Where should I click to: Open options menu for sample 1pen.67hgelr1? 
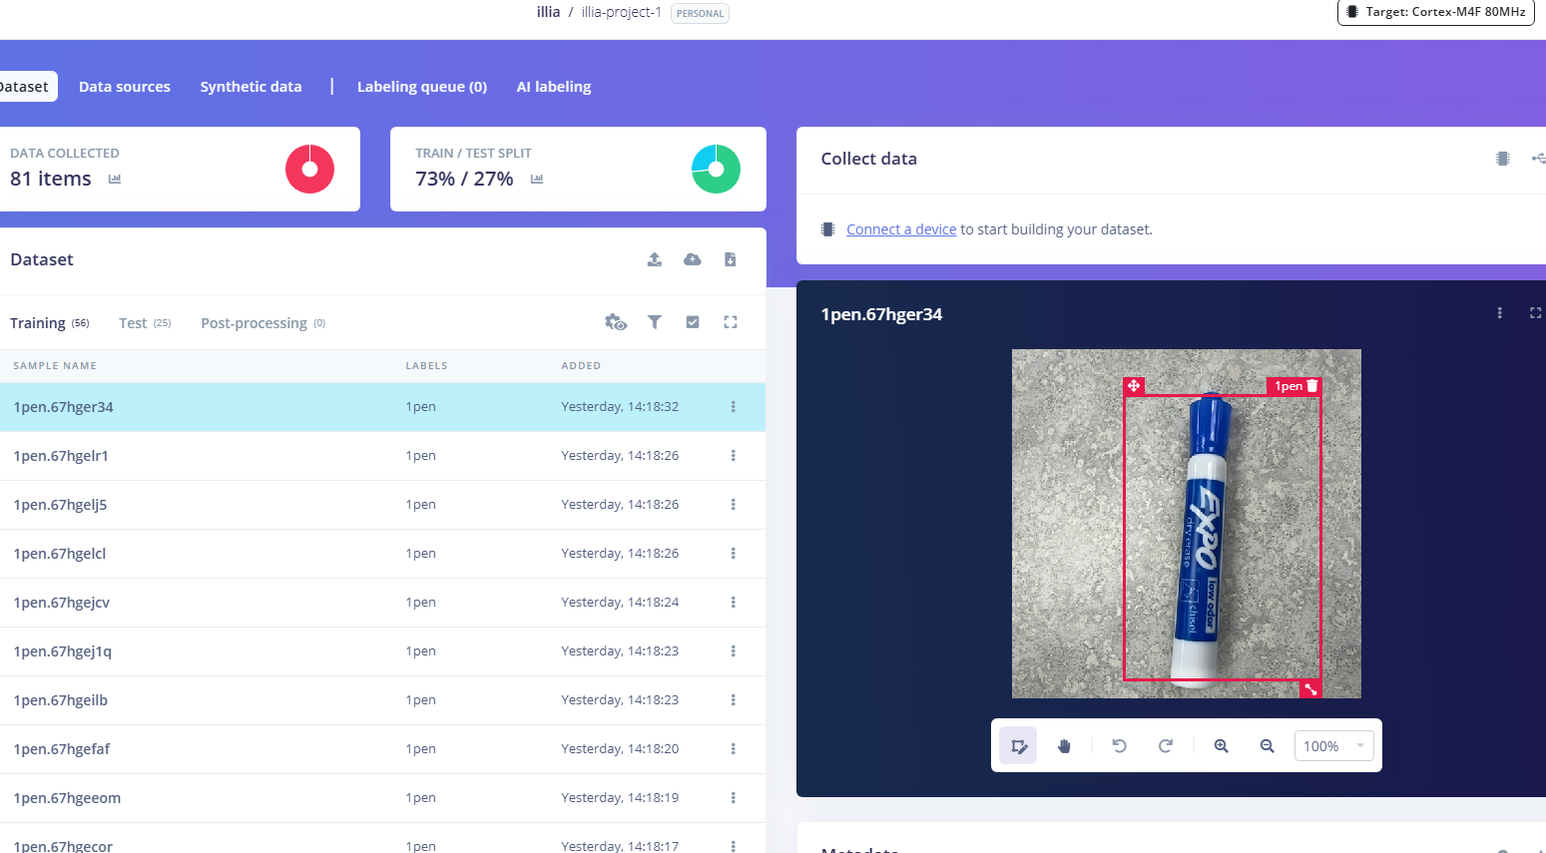(x=734, y=456)
